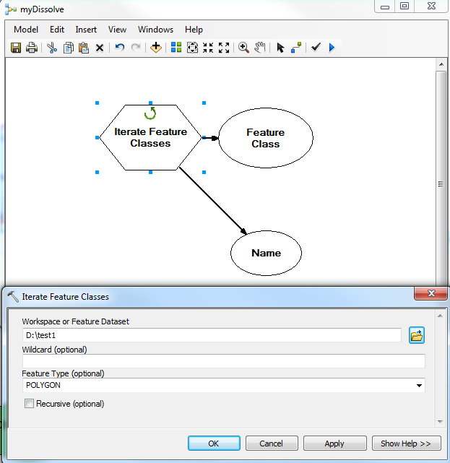Open the Feature Type dropdown

tap(419, 385)
